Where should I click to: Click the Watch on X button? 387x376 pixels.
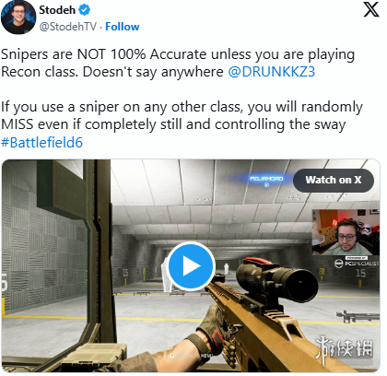[x=334, y=180]
